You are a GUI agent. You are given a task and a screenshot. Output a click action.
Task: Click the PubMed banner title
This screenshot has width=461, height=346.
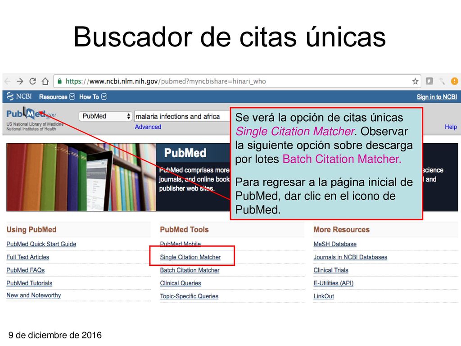tap(185, 153)
